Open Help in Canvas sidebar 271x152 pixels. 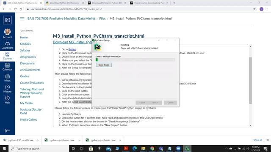(7, 100)
